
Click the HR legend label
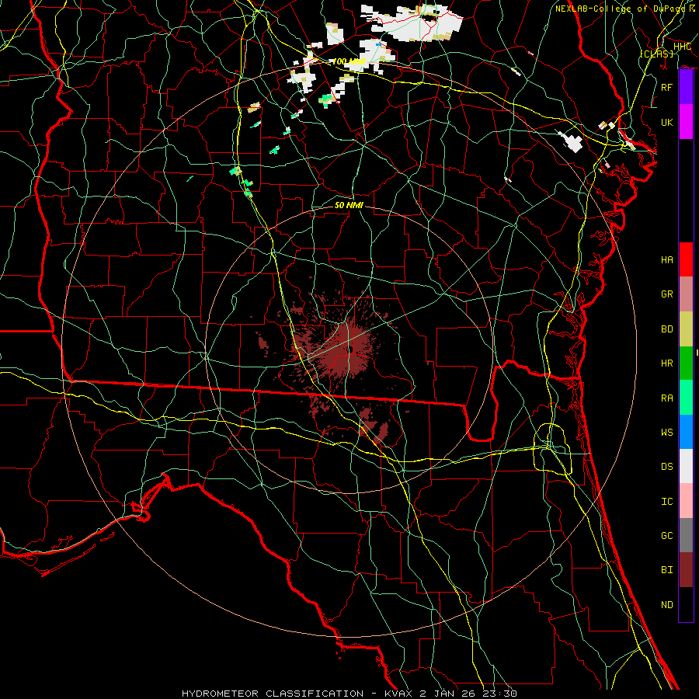coord(667,363)
